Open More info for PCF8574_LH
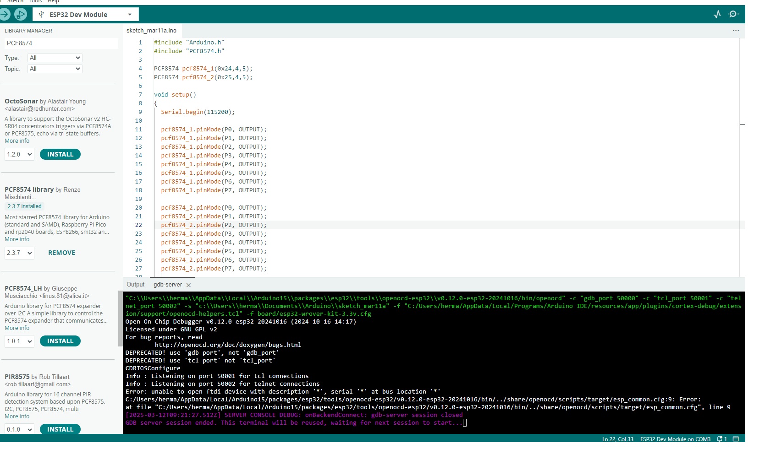 17,328
